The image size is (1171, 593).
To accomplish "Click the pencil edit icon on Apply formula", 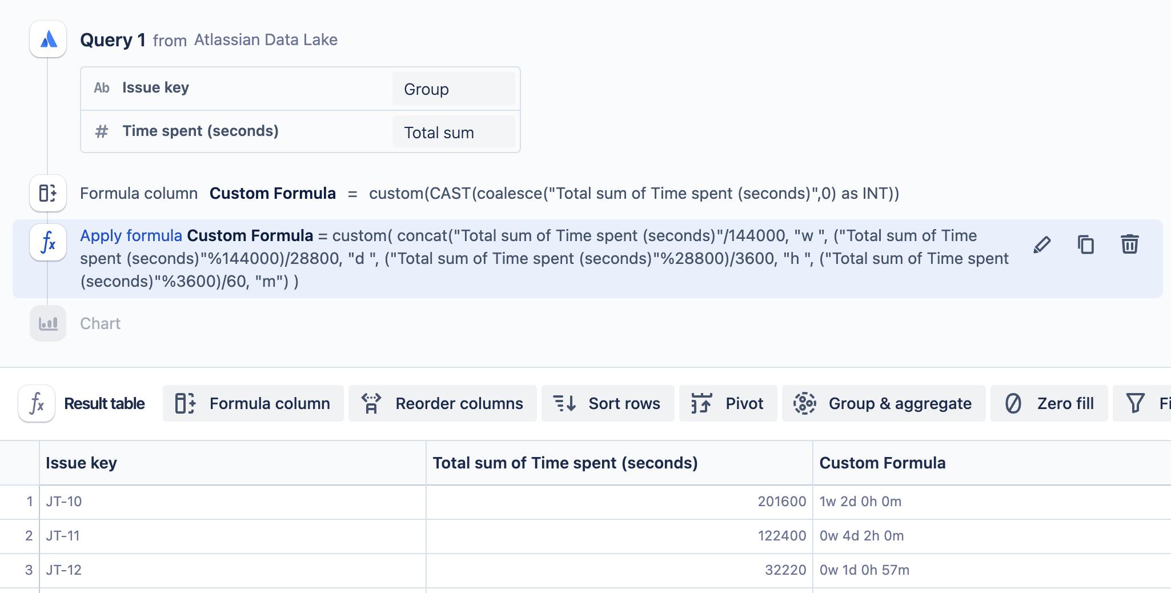I will click(1042, 245).
